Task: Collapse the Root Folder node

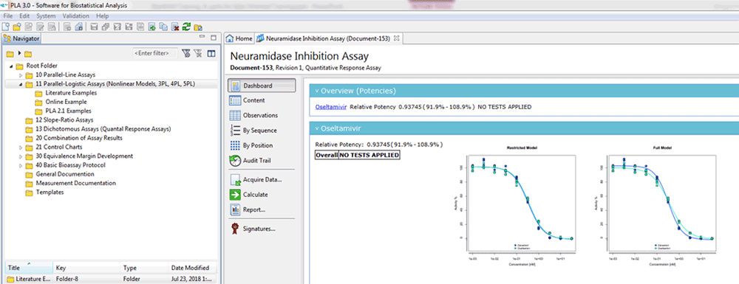Action: [x=11, y=66]
